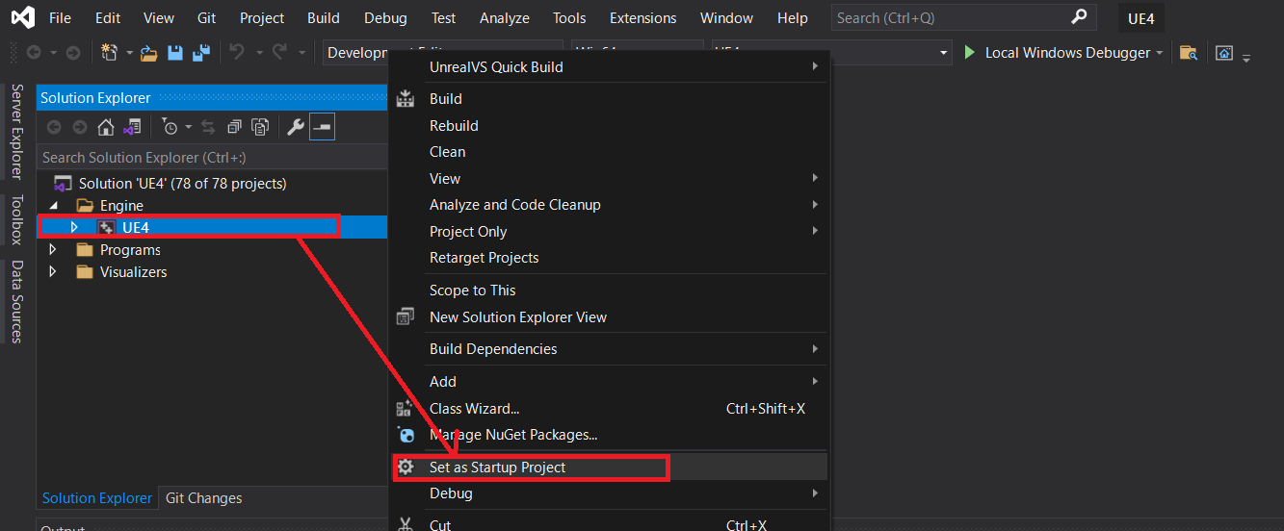Click Solution Explorer Forward arrow icon
This screenshot has width=1284, height=531.
click(80, 127)
